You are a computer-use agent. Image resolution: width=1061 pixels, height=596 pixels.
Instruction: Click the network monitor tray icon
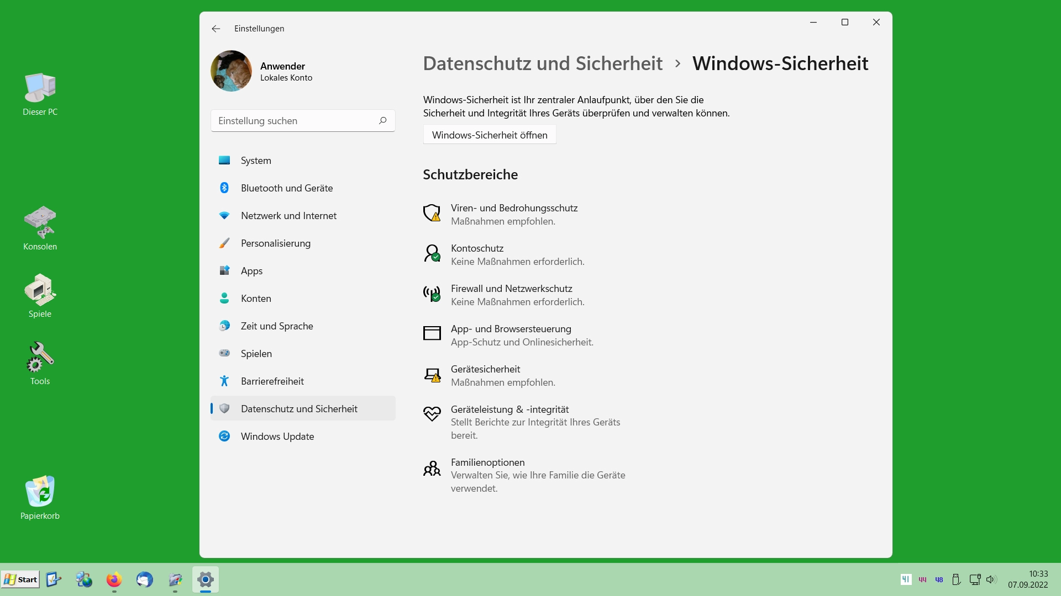click(x=975, y=579)
